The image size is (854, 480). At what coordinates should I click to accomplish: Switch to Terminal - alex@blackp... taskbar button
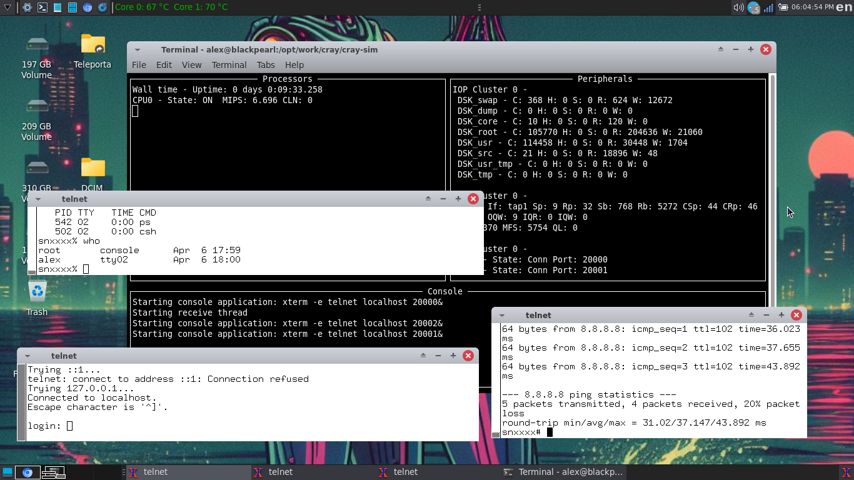(563, 472)
